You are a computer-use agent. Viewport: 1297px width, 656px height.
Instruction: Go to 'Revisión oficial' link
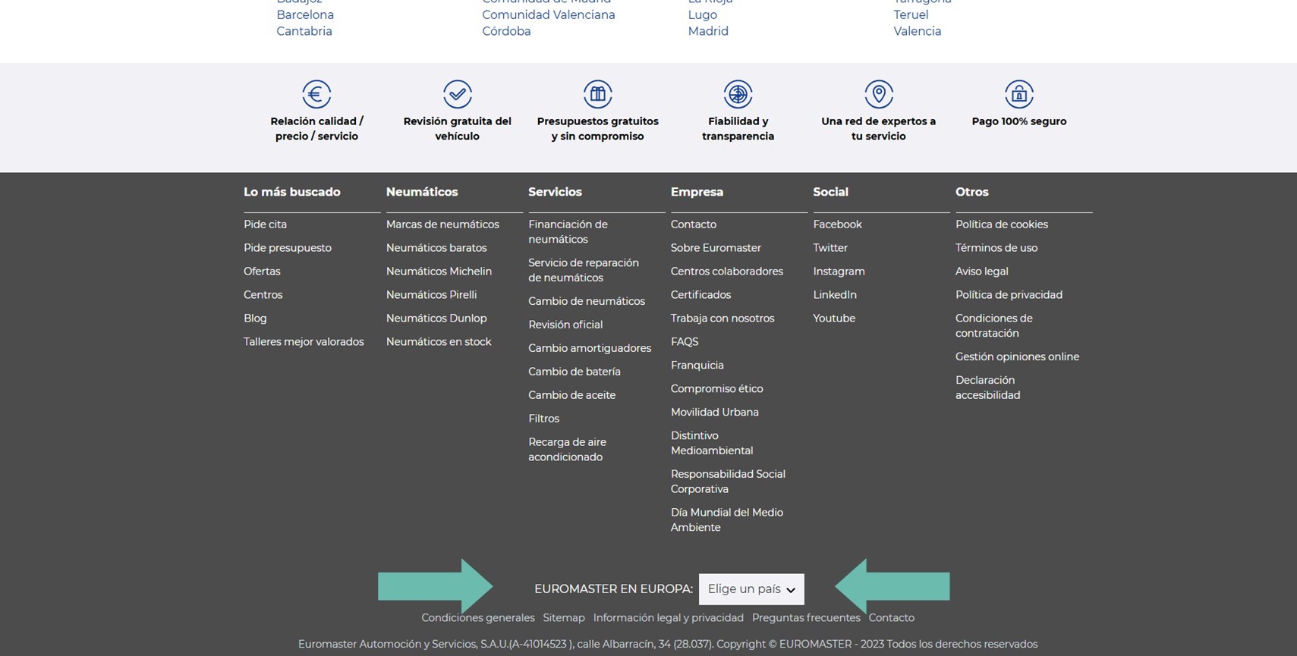tap(565, 325)
